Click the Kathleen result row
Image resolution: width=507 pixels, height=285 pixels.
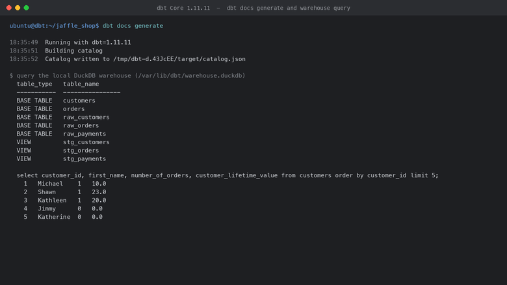pyautogui.click(x=64, y=200)
